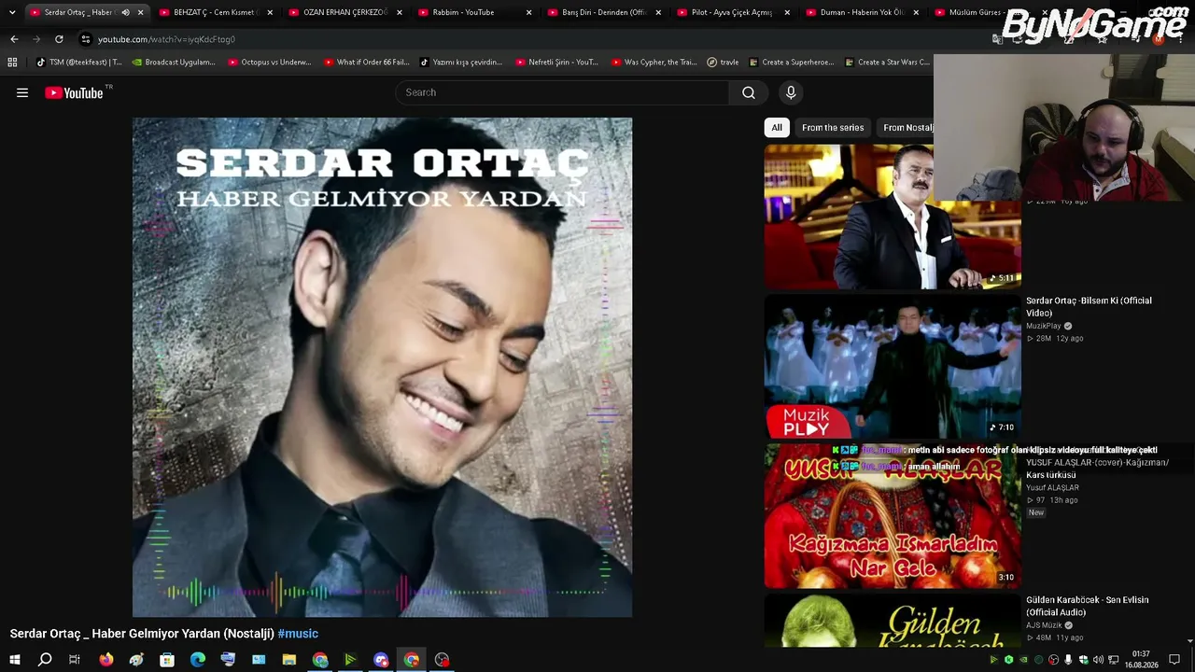Go to YouTube home via the logo

tap(74, 92)
